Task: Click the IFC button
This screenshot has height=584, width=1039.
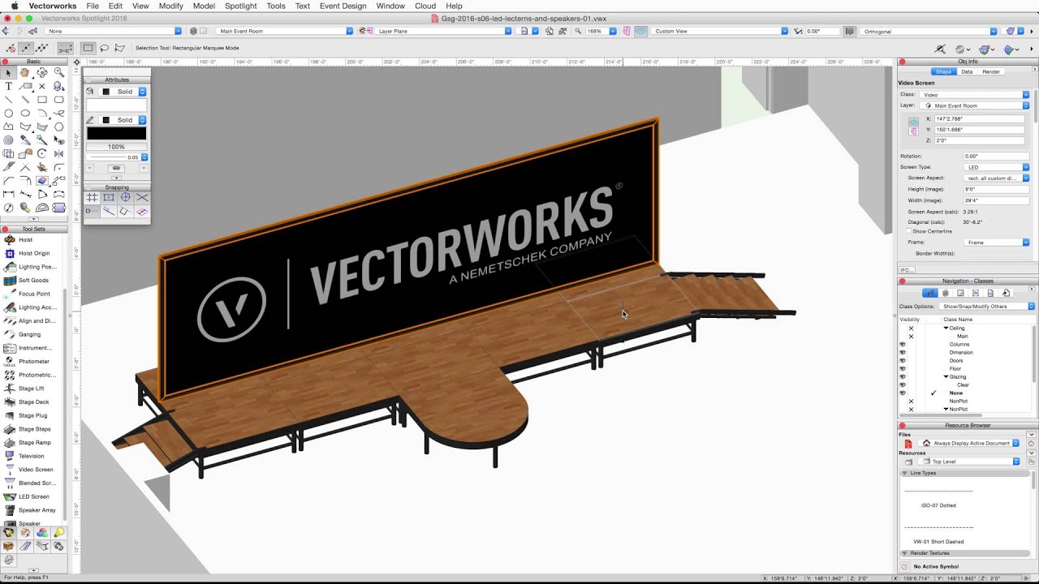Action: (906, 270)
